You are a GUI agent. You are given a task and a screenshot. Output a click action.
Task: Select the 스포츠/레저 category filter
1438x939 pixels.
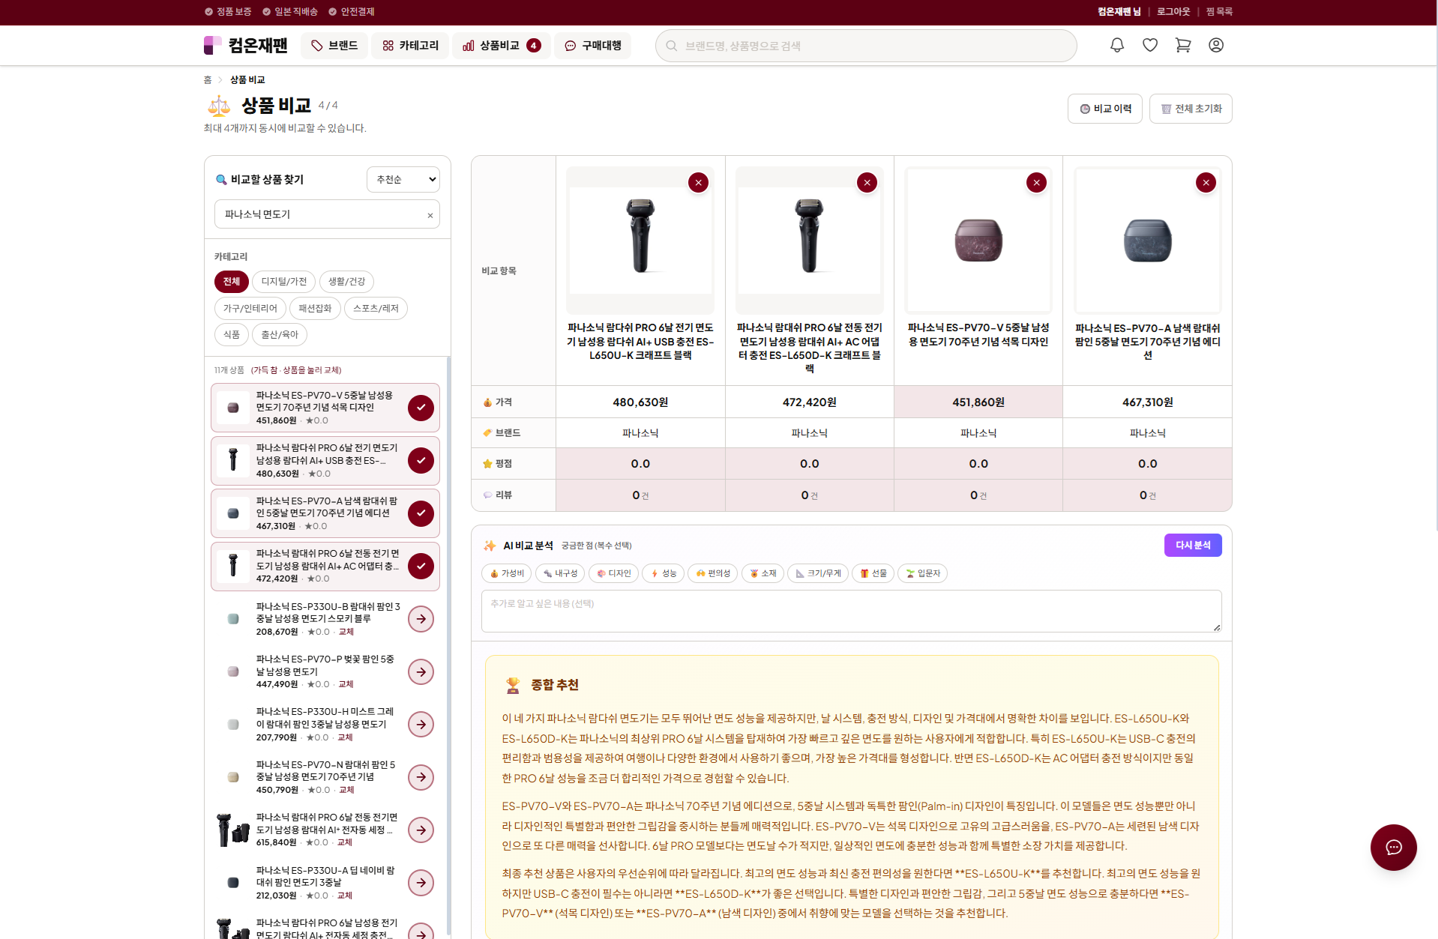click(376, 309)
